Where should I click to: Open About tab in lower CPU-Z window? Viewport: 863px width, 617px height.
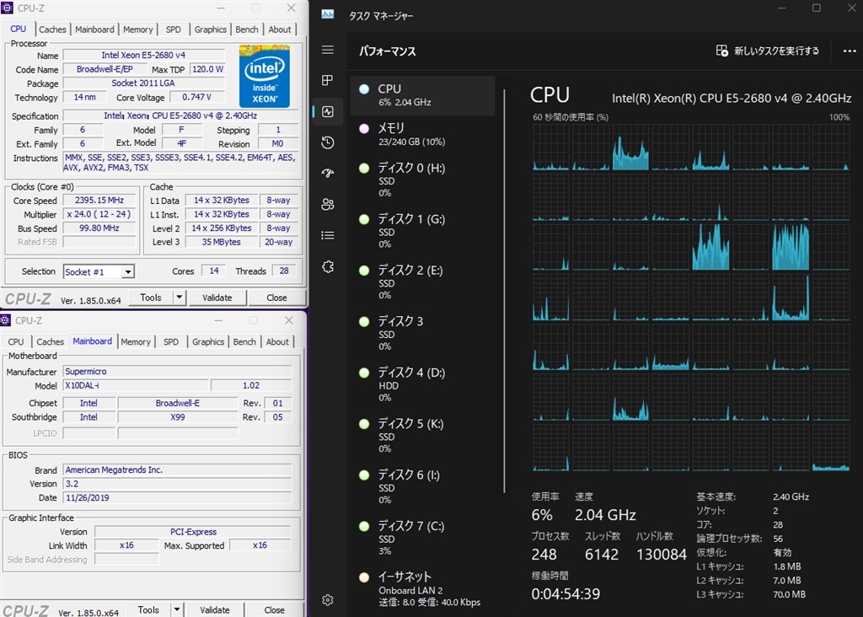[277, 342]
